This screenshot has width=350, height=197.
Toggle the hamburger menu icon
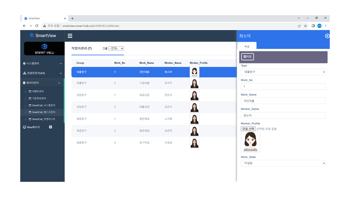[70, 36]
